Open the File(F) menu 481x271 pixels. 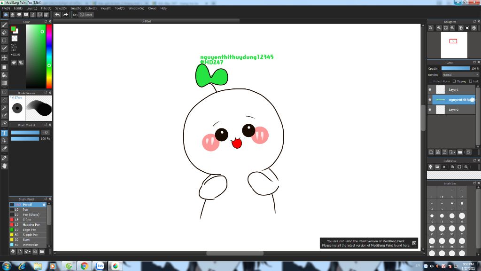[6, 8]
